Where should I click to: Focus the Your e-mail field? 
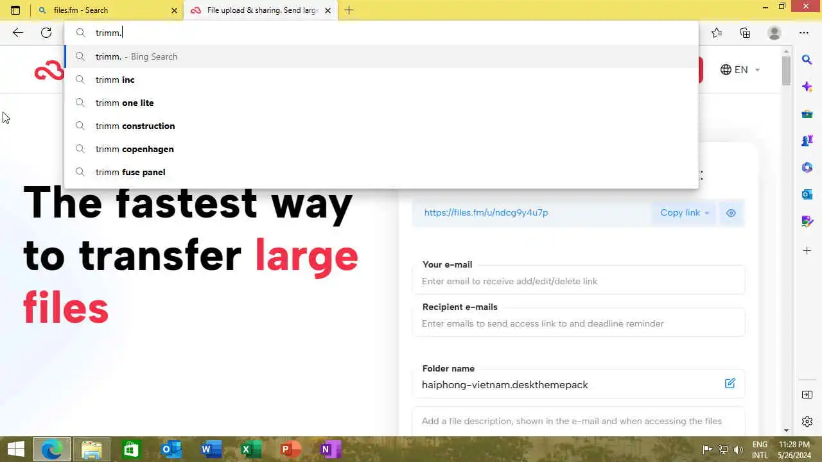tap(578, 281)
